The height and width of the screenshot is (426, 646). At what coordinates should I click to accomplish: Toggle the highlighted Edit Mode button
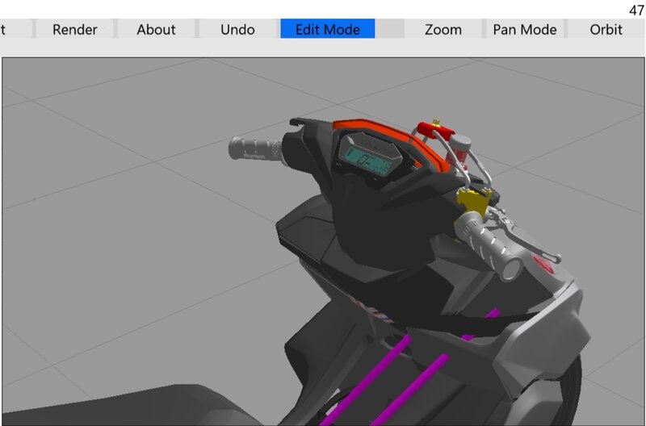click(x=328, y=29)
